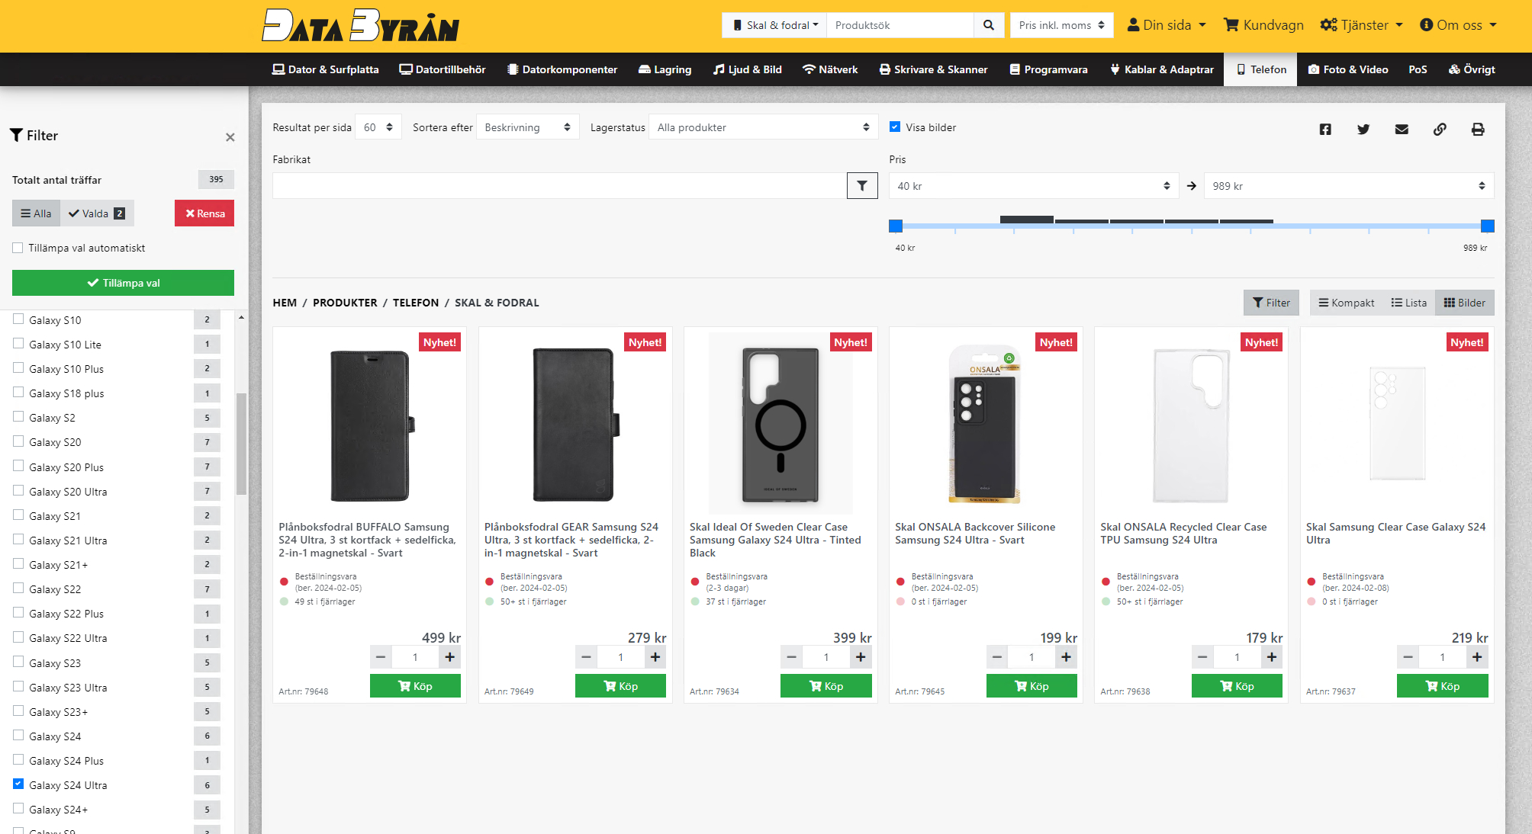Decrease quantity for 399 kr Ideal Of Sweden case

(x=791, y=657)
